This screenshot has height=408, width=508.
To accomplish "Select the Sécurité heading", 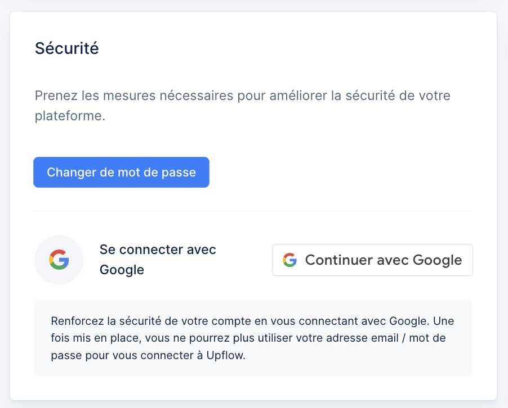I will point(67,48).
